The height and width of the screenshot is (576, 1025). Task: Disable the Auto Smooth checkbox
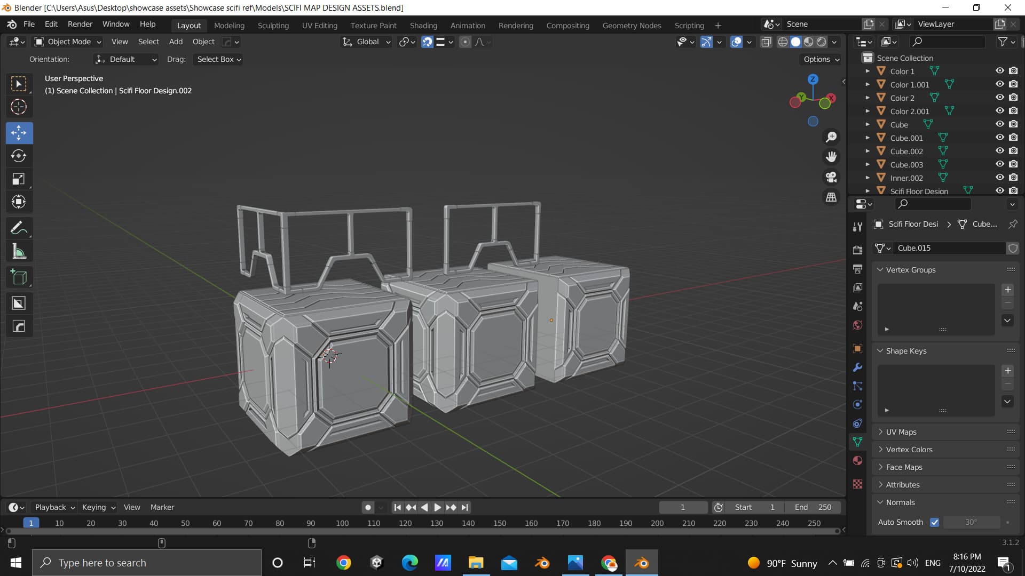point(934,522)
